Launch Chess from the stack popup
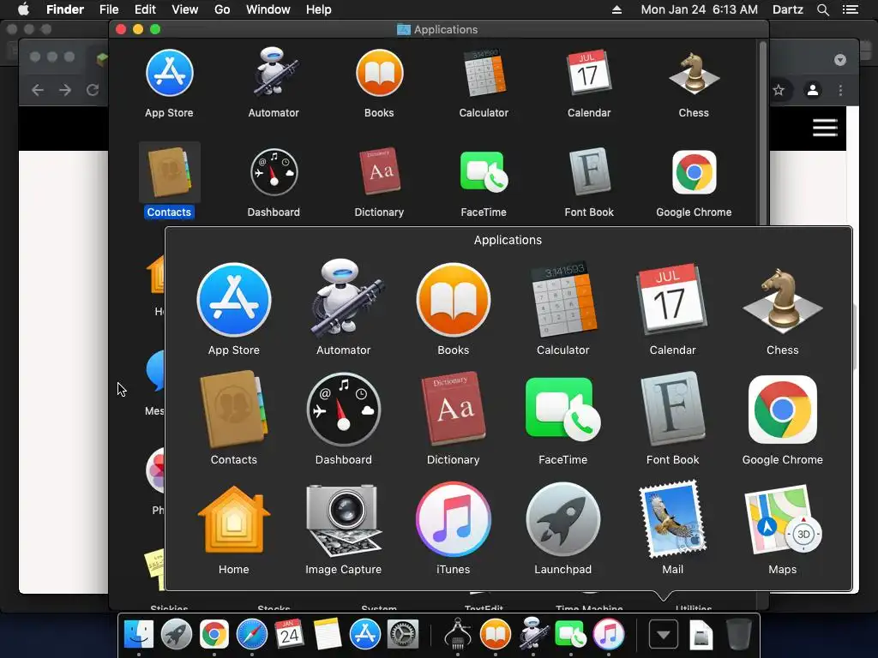 coord(782,299)
